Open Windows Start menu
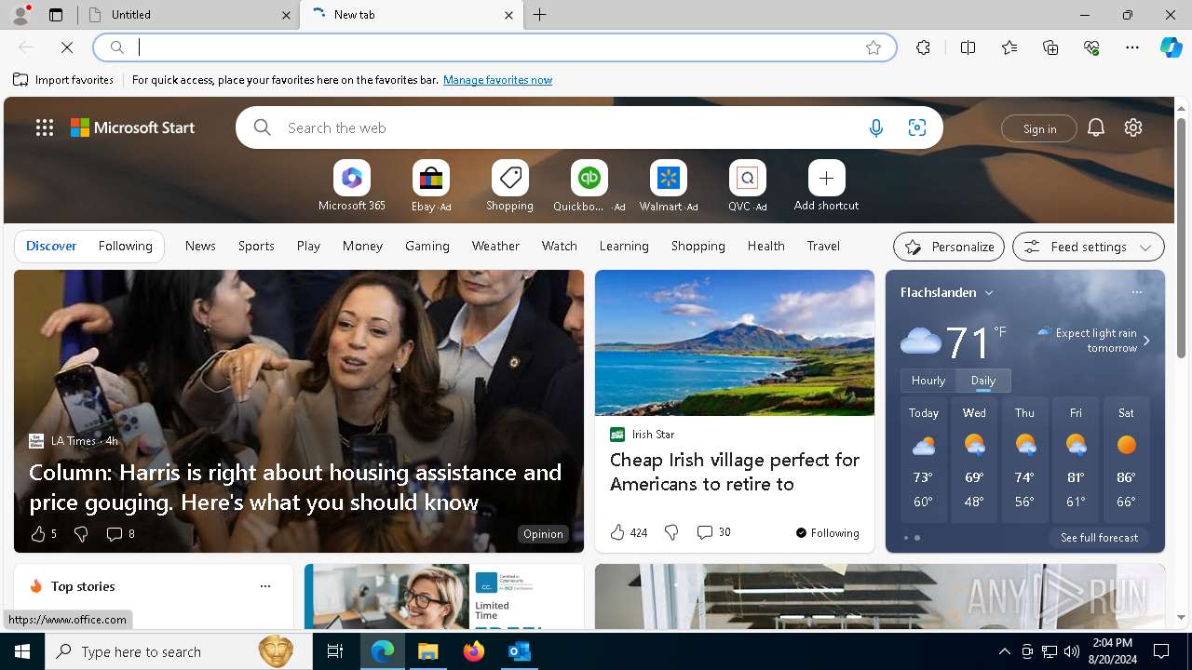This screenshot has height=670, width=1192. click(x=22, y=651)
